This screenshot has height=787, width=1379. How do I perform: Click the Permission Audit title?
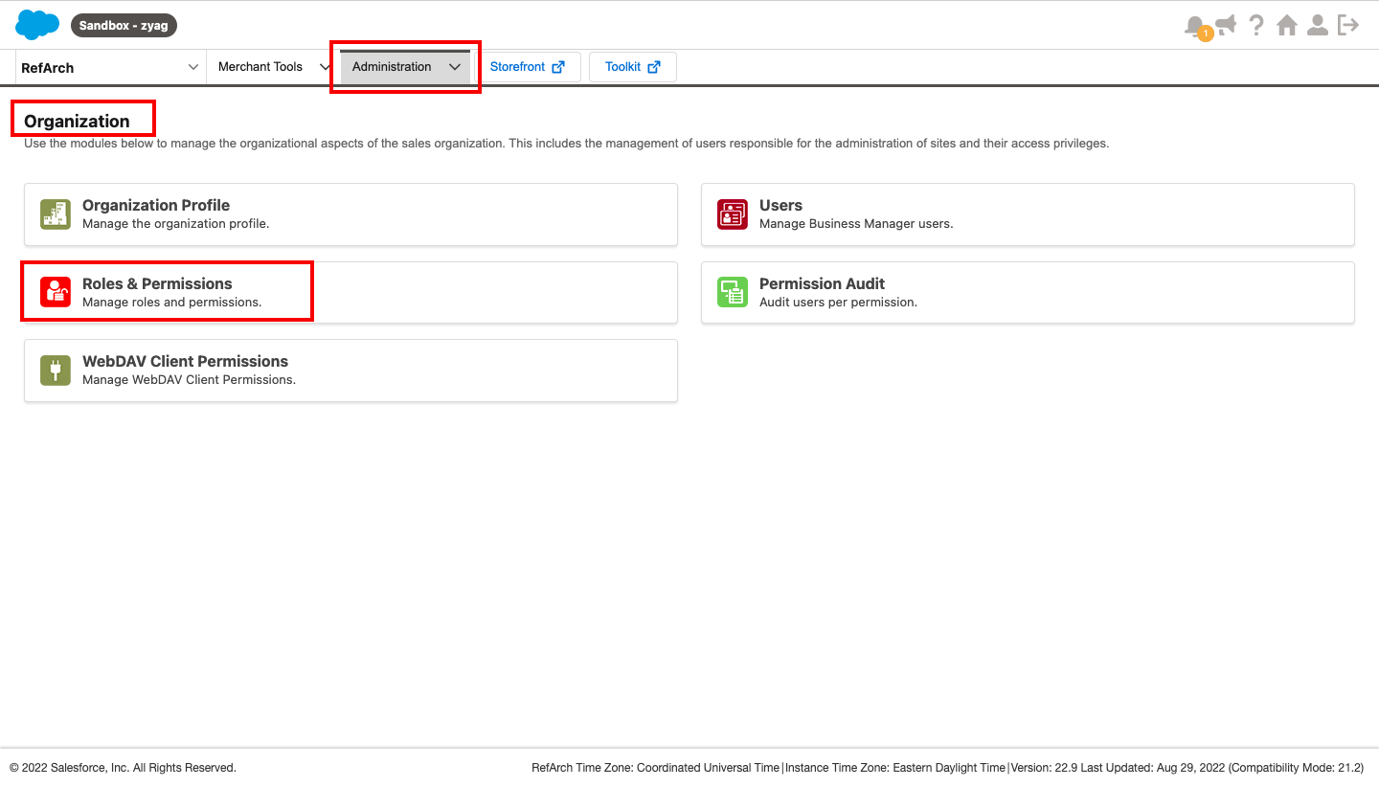822,284
